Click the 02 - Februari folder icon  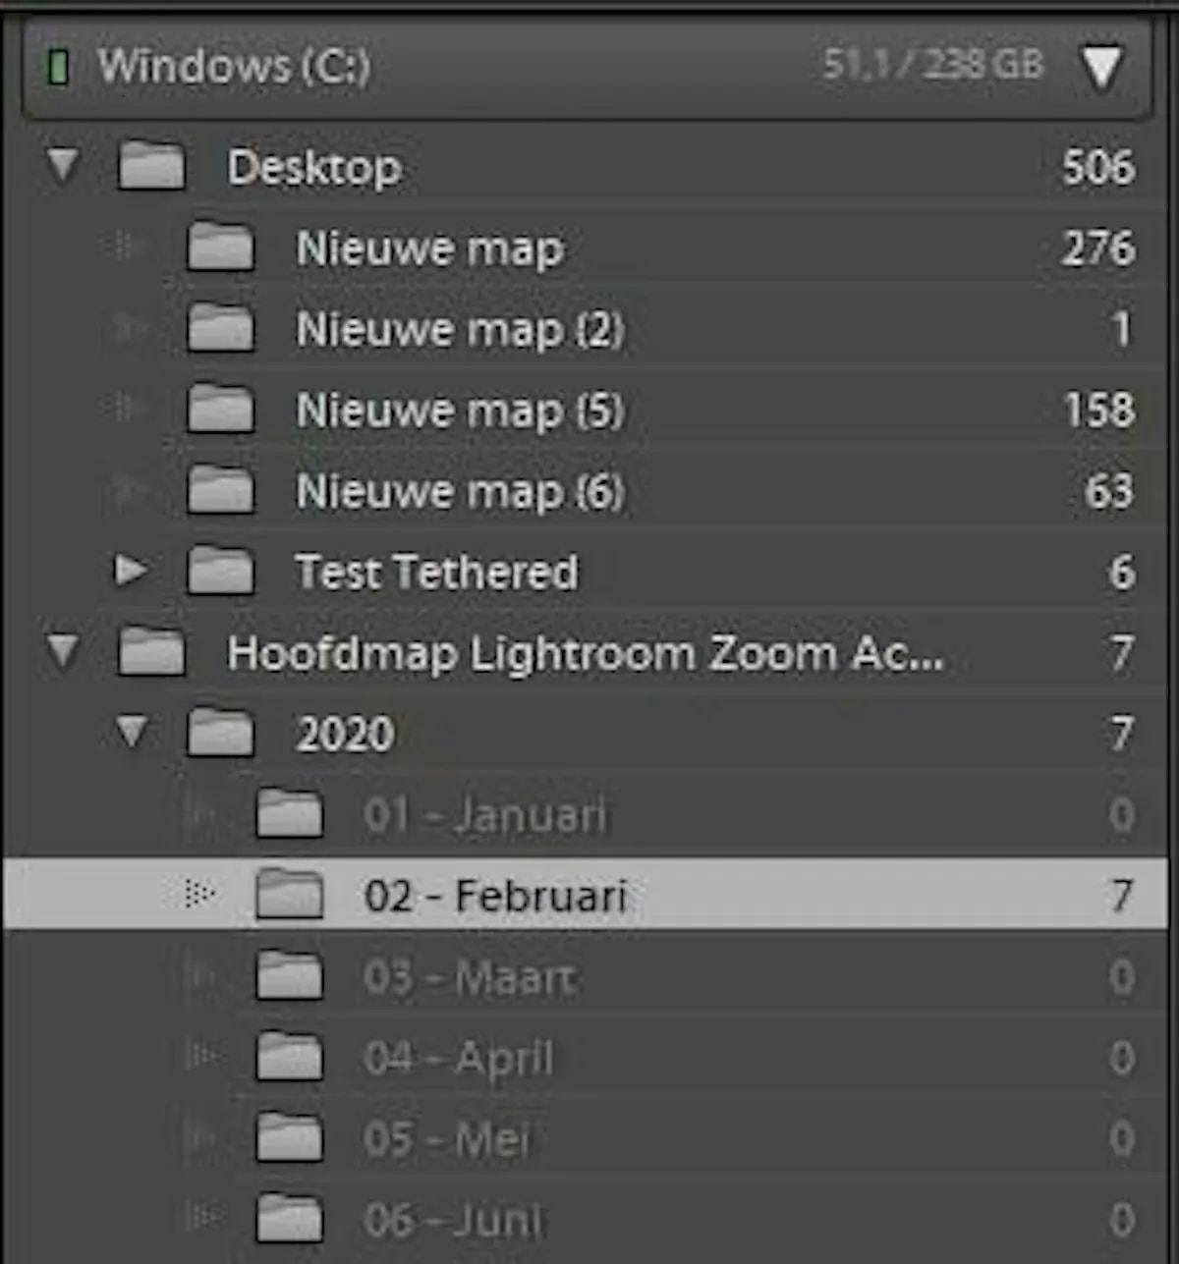pyautogui.click(x=289, y=895)
